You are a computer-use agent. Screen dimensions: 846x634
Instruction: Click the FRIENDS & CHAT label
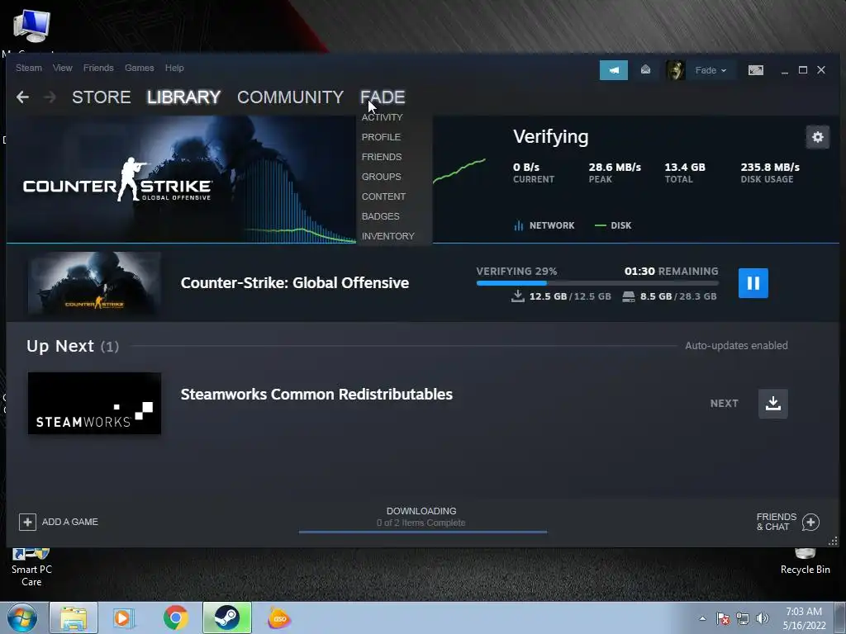[x=777, y=522]
